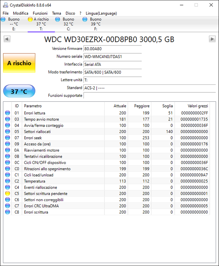The width and height of the screenshot is (219, 266).
Task: Open the Modifica menu
Action: [21, 13]
